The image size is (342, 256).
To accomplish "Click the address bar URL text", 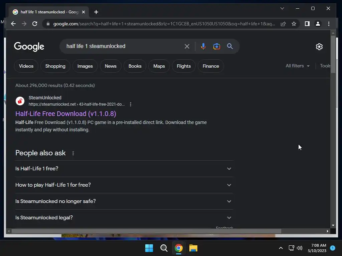I will [164, 24].
